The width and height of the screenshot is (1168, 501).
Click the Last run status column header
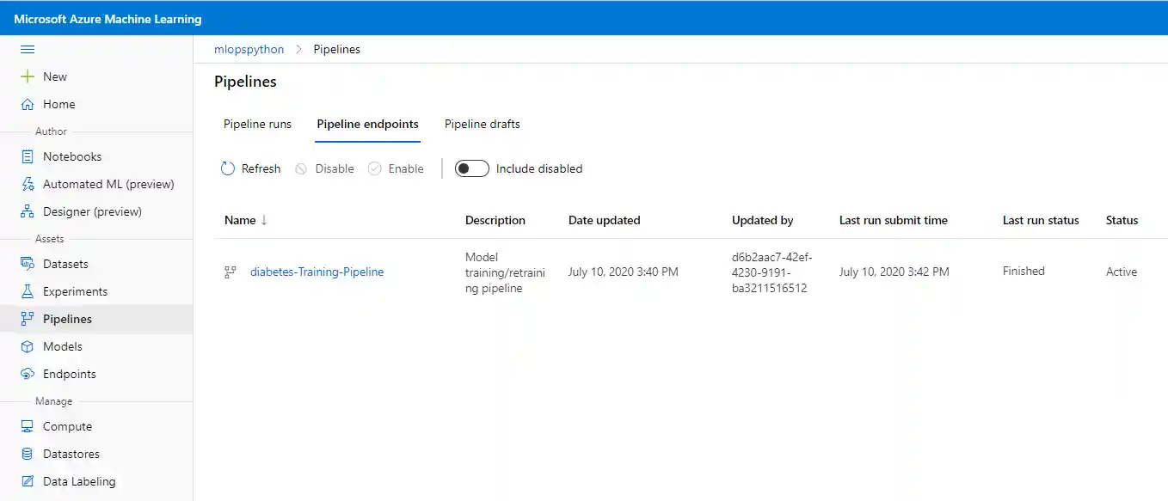point(1040,220)
